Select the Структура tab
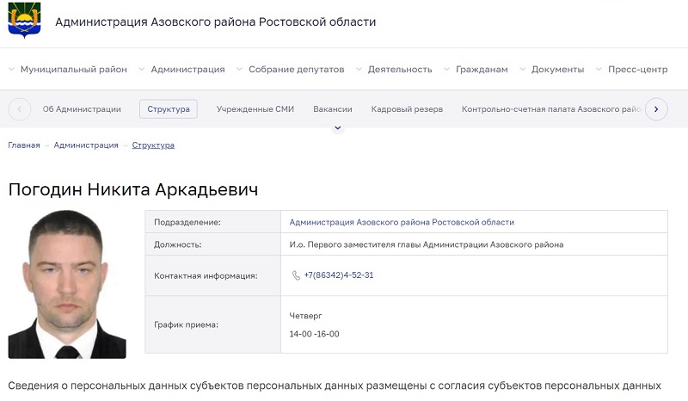This screenshot has height=401, width=688. 169,109
